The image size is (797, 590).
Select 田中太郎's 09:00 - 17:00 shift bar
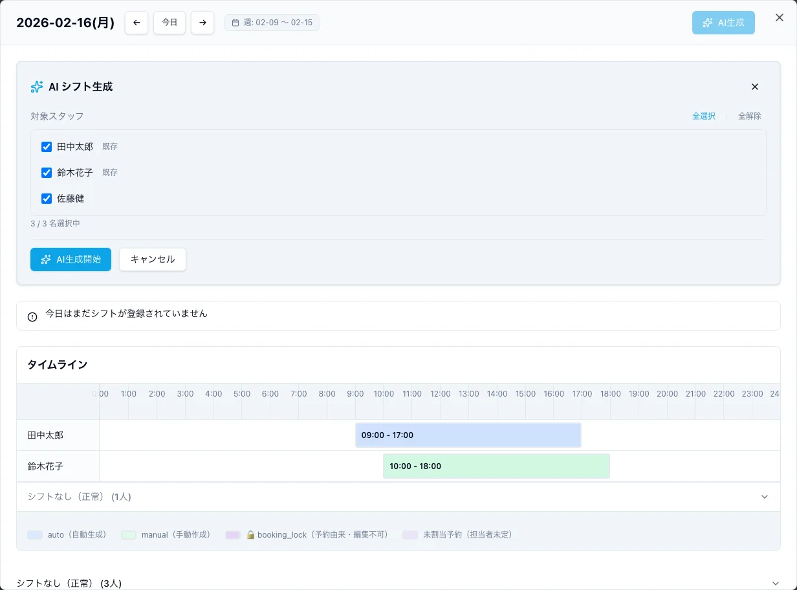(x=468, y=435)
